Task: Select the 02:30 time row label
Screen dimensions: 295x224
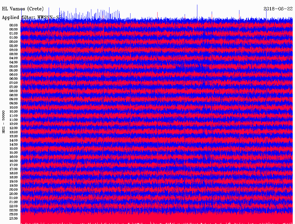Action: (x=13, y=46)
